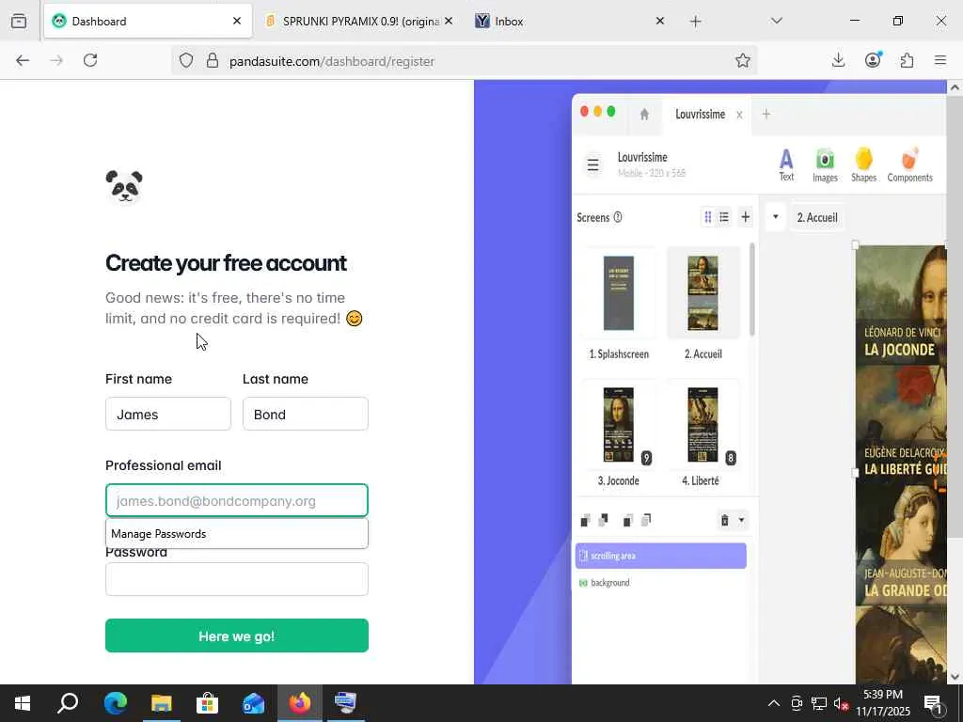Close the Inbox tab
Viewport: 963px width, 722px height.
[659, 21]
